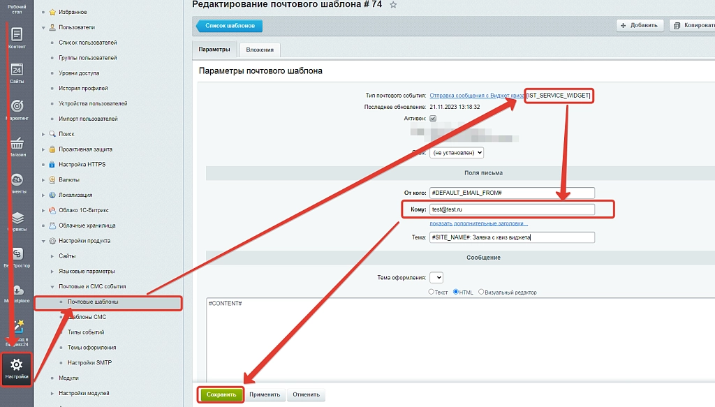The image size is (715, 407).
Task: Open the Маркетинг target icon
Action: click(x=17, y=106)
